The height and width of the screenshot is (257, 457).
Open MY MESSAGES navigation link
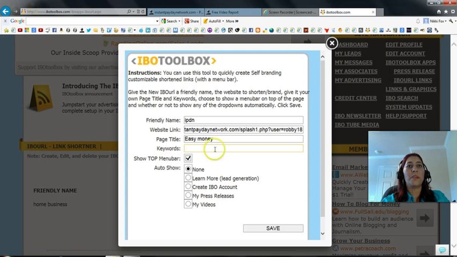pos(353,62)
